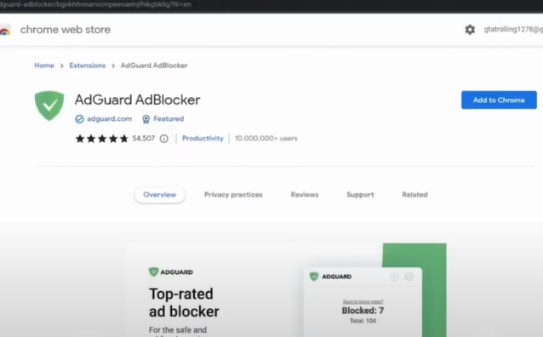Click the underlined link above Blocked counter
543x337 pixels.
point(363,301)
